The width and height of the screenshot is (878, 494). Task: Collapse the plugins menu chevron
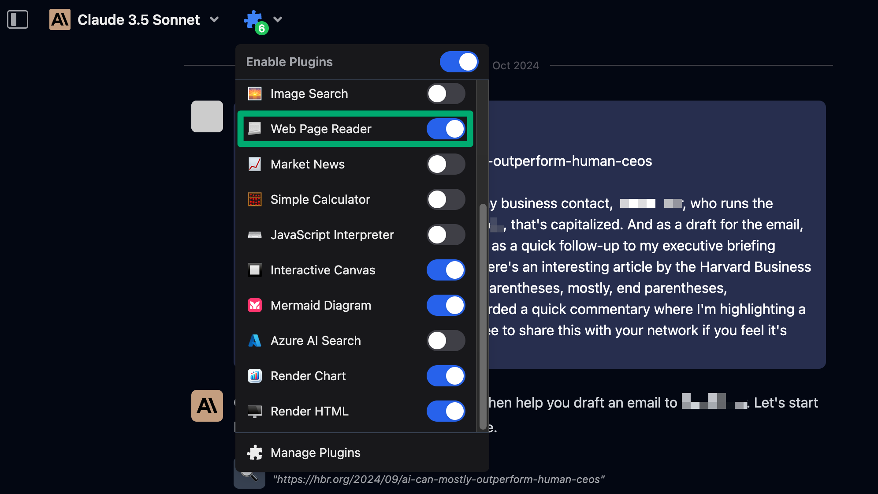tap(278, 19)
